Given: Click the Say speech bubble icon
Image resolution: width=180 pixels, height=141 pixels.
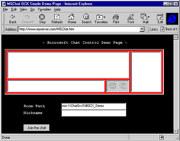Looking at the screenshot, I should (112, 86).
